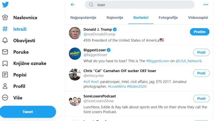This screenshot has height=121, width=220.
Task: Open search options three-dot menu
Action: point(206,5)
